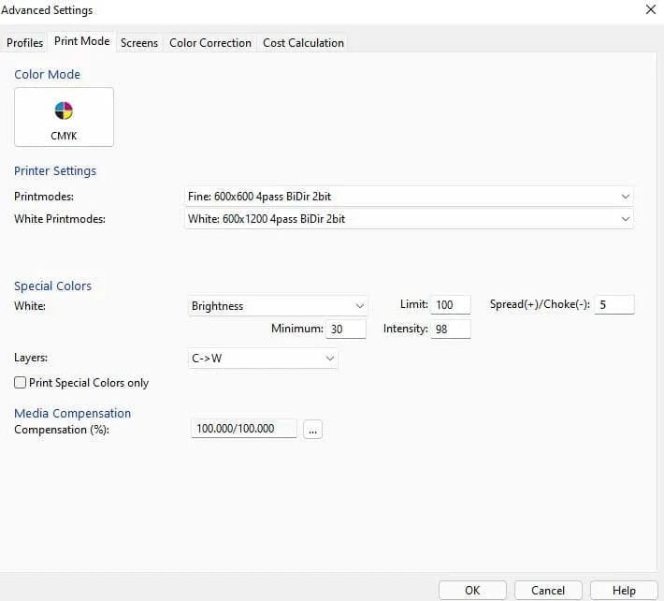Switch to the Profiles tab
The height and width of the screenshot is (601, 664).
(25, 42)
